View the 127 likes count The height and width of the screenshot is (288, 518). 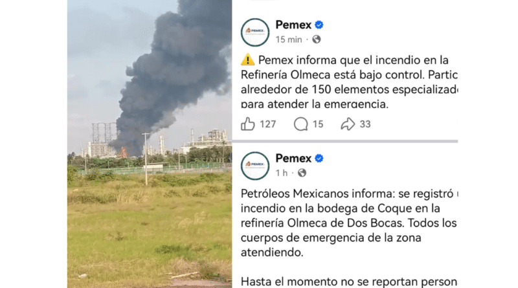(x=267, y=124)
